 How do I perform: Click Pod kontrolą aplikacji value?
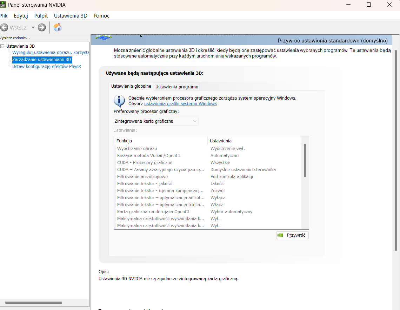[232, 177]
